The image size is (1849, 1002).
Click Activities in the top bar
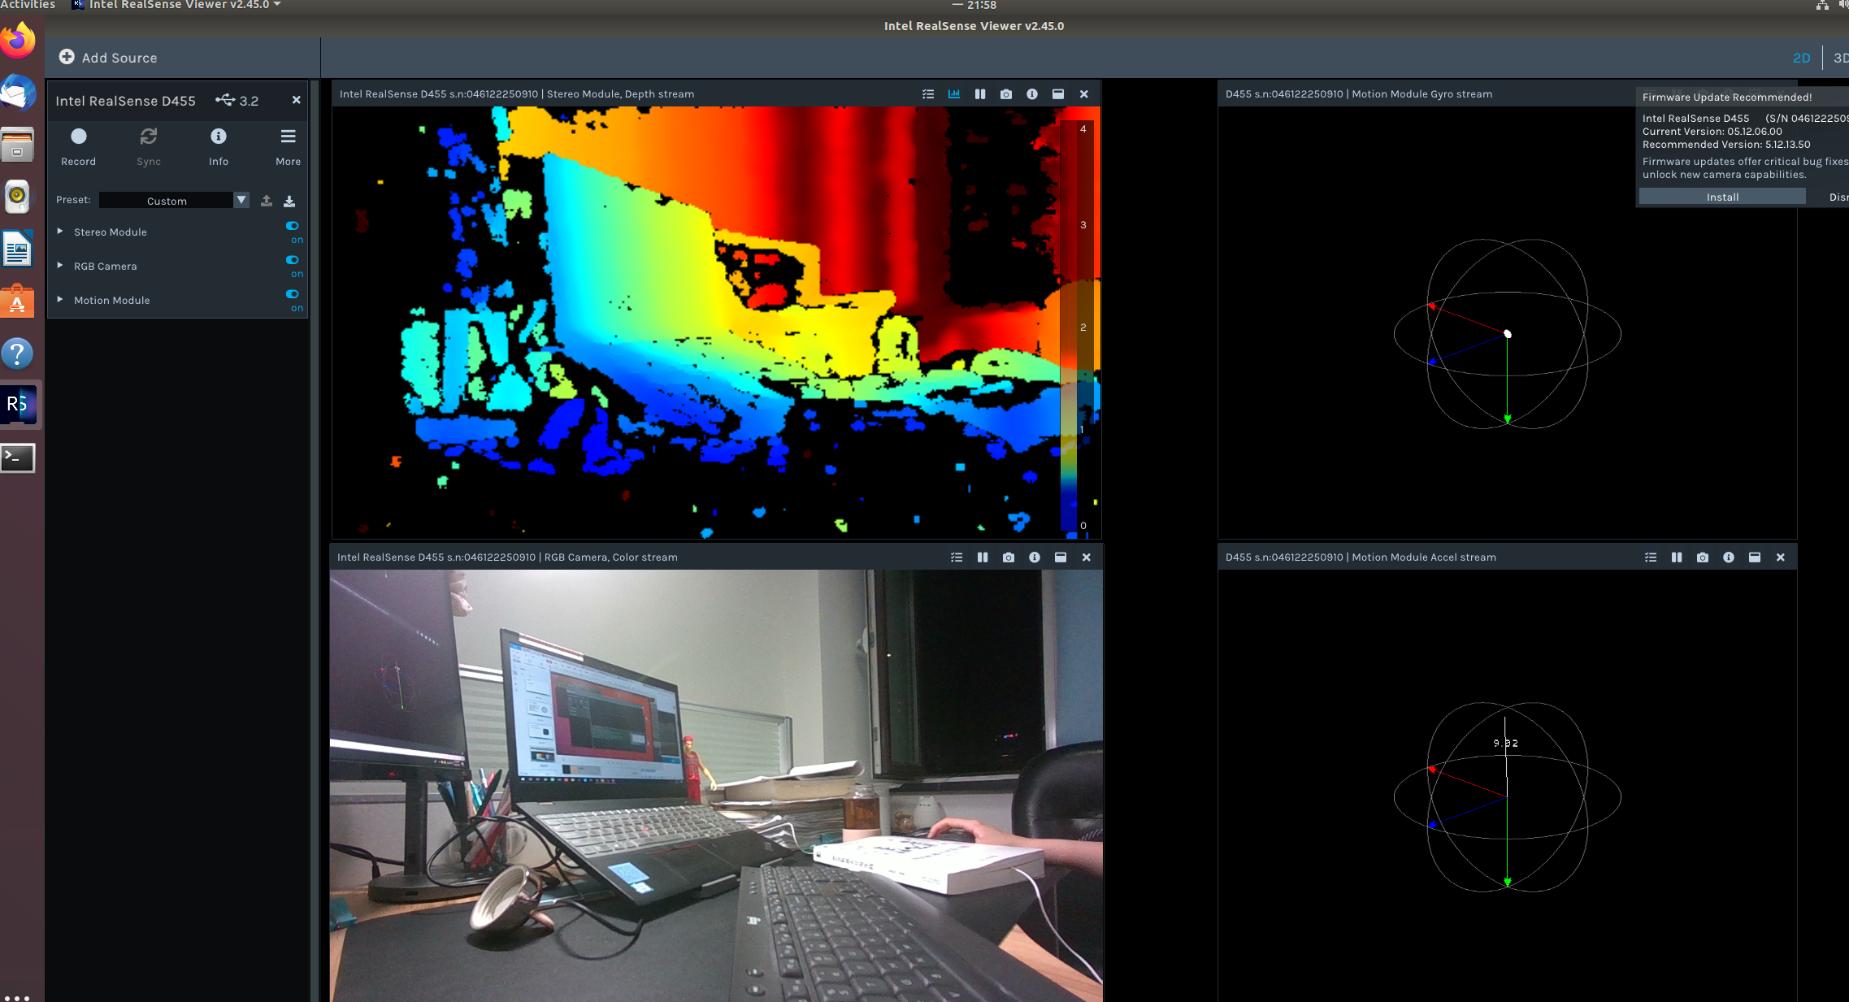28,5
